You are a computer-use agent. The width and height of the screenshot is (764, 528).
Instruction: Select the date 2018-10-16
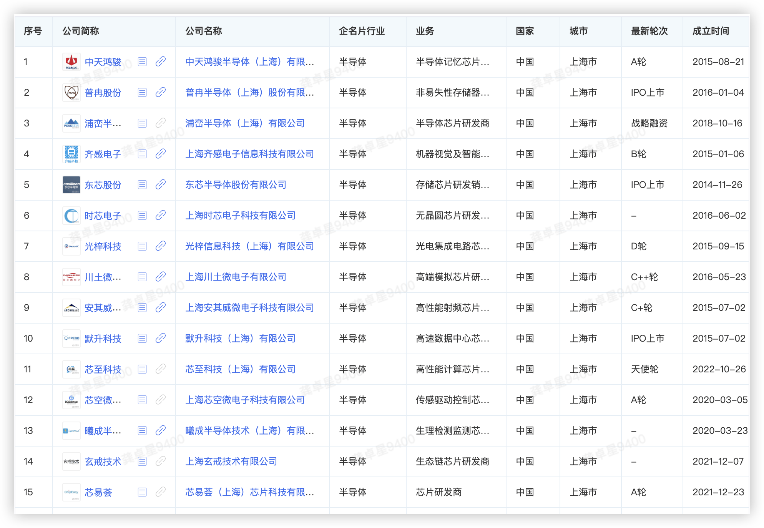coord(717,123)
